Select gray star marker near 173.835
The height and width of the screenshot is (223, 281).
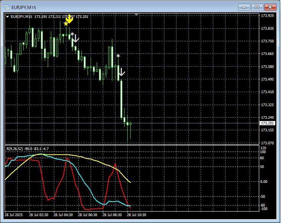(72, 34)
